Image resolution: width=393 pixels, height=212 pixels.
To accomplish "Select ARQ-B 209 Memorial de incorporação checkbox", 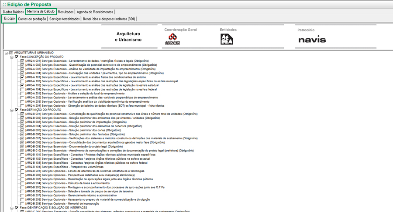I will point(22,203).
